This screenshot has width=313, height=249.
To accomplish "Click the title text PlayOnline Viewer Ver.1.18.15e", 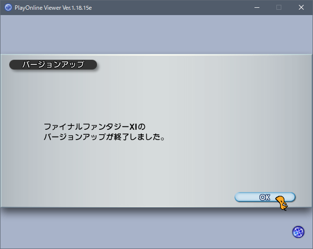I will [53, 8].
